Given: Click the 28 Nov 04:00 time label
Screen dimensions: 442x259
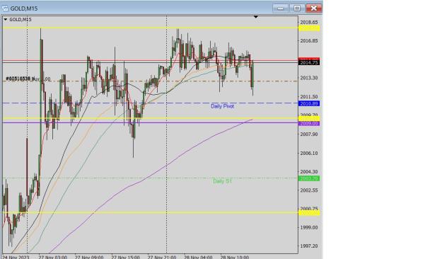Looking at the screenshot, I should tap(198, 257).
